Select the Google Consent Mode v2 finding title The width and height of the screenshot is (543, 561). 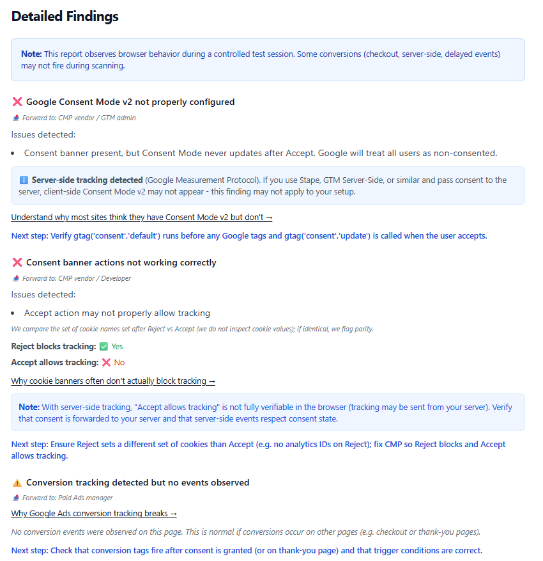[x=130, y=101]
